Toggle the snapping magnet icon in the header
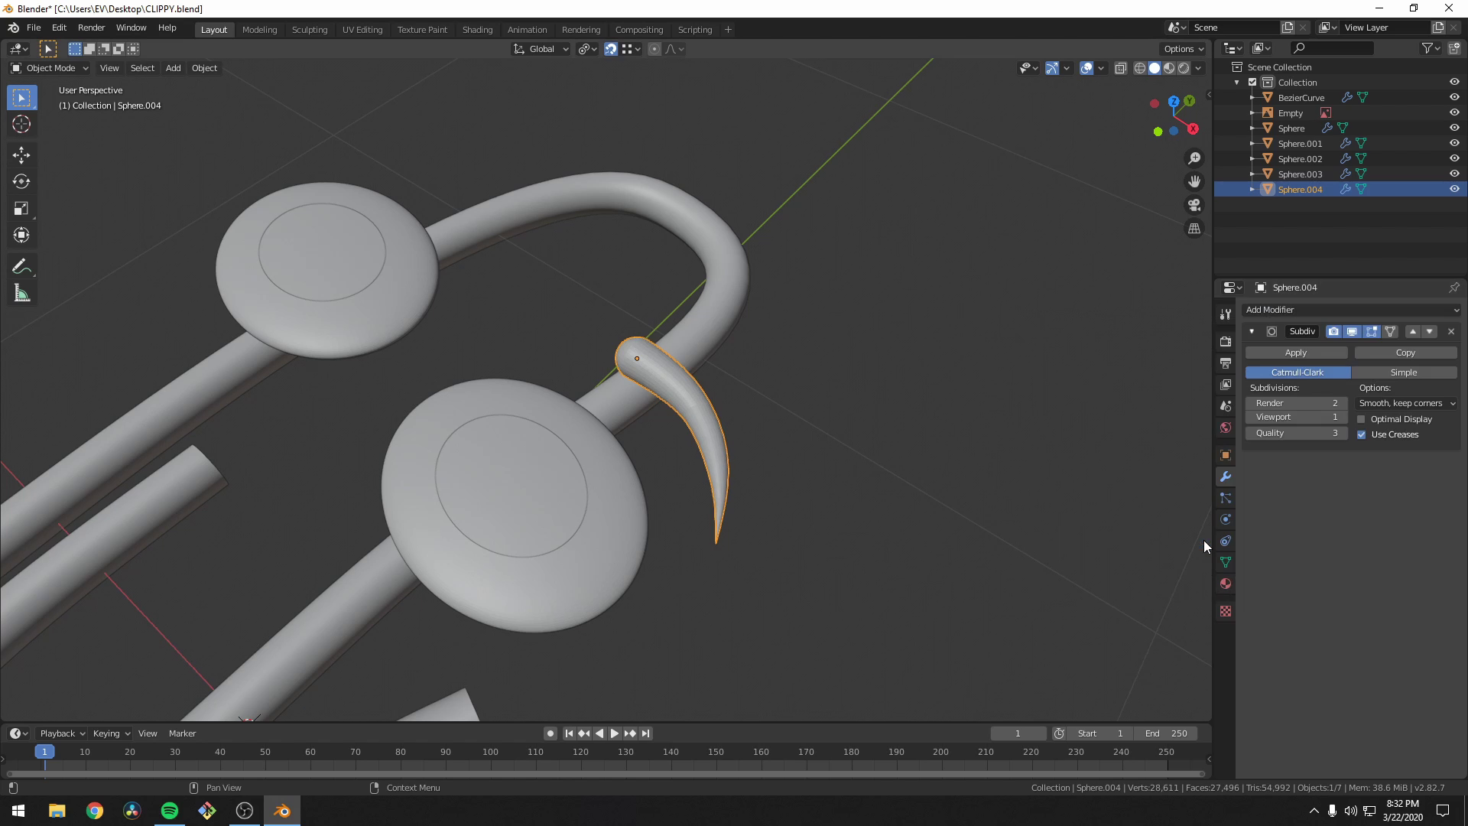Viewport: 1468px width, 826px height. 611,48
